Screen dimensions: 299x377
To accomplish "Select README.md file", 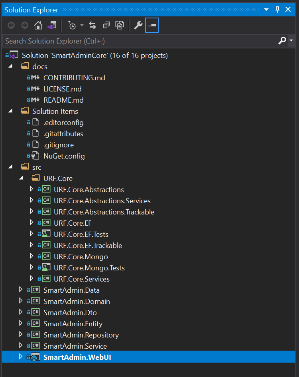I will point(63,100).
